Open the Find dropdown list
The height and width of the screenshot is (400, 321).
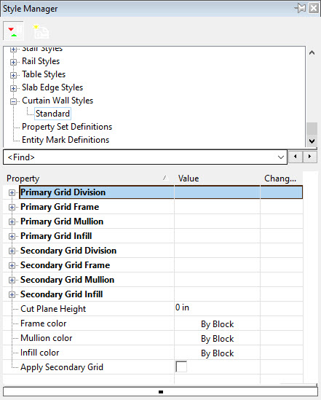281,157
